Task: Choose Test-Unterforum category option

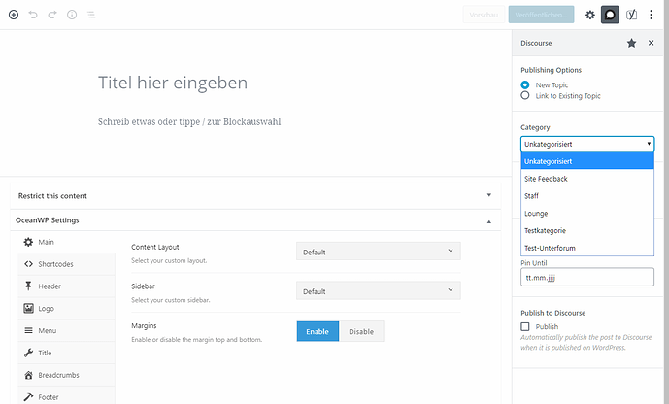Action: [587, 248]
